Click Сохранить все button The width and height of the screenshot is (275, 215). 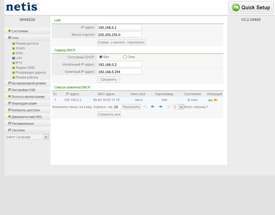click(x=109, y=114)
